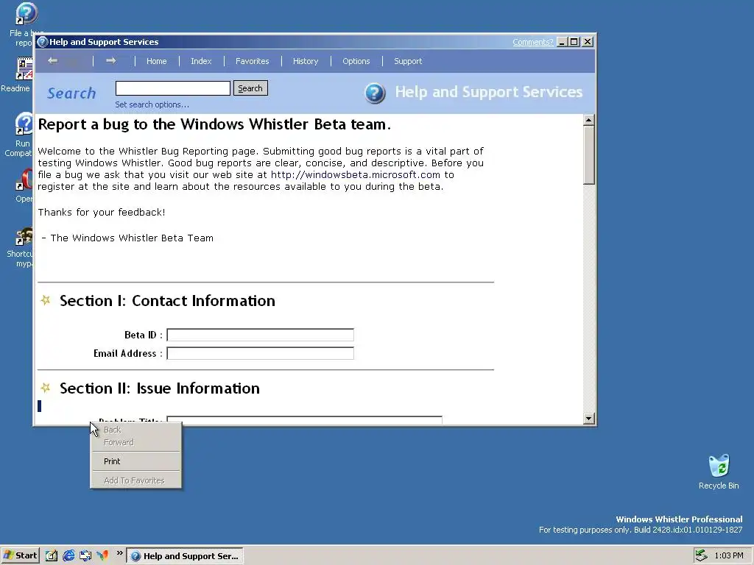Open windowsbeta.microsoft.com link

click(x=356, y=174)
